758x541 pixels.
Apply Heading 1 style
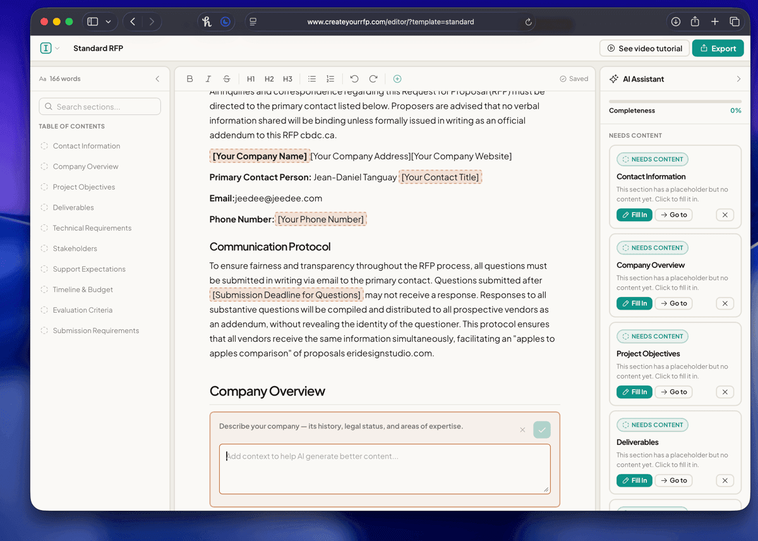(250, 78)
